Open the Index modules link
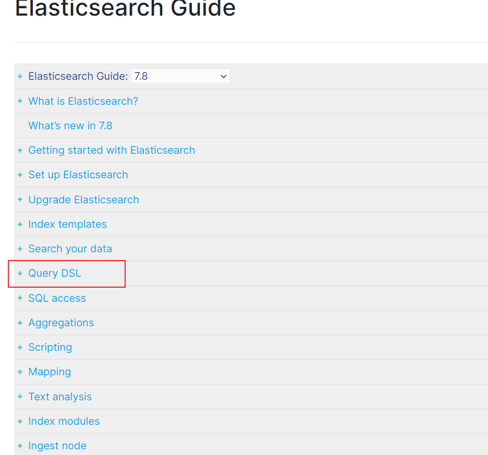This screenshot has height=455, width=488. point(64,421)
